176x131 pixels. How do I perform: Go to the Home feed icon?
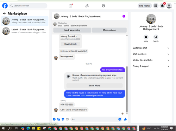coord(70,6)
